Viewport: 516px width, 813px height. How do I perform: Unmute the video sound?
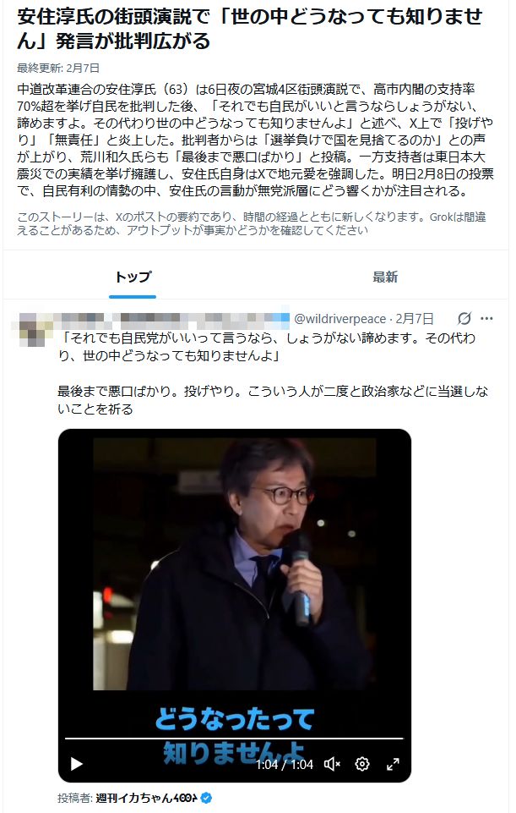(332, 764)
